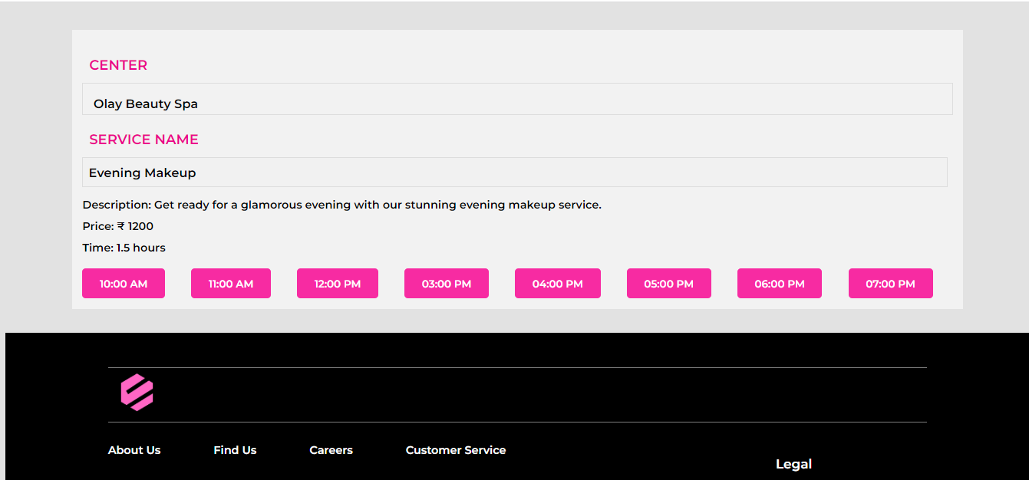Book the 04:00 PM time slot
The image size is (1029, 480).
(558, 284)
